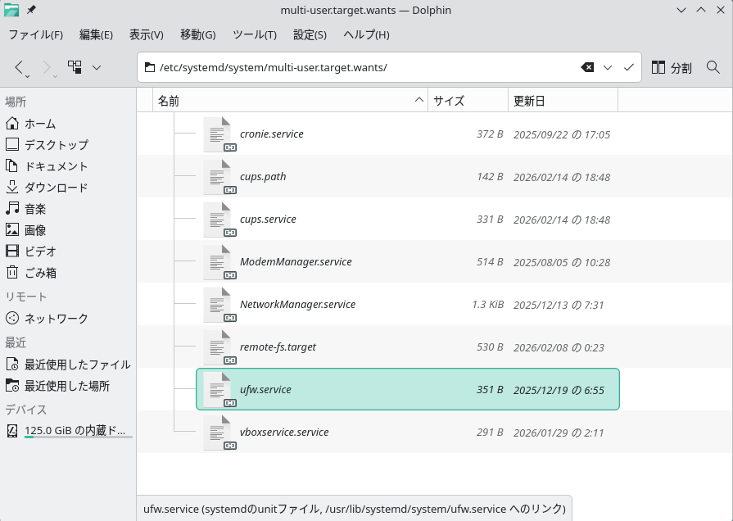Viewport: 733px width, 521px height.
Task: Click the 125.0 GiB device capacity bar
Action: point(78,437)
